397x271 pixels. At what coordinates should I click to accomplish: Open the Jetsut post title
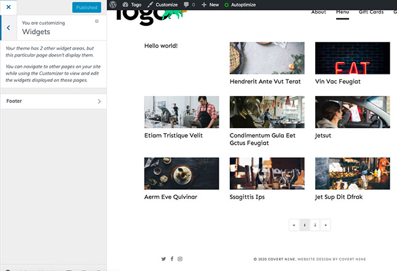click(323, 135)
